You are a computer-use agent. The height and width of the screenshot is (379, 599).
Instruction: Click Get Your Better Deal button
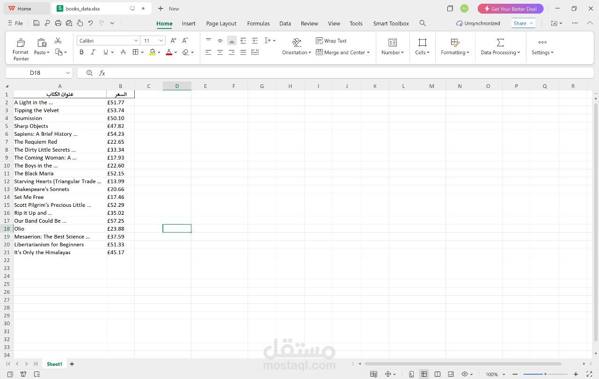(x=511, y=9)
